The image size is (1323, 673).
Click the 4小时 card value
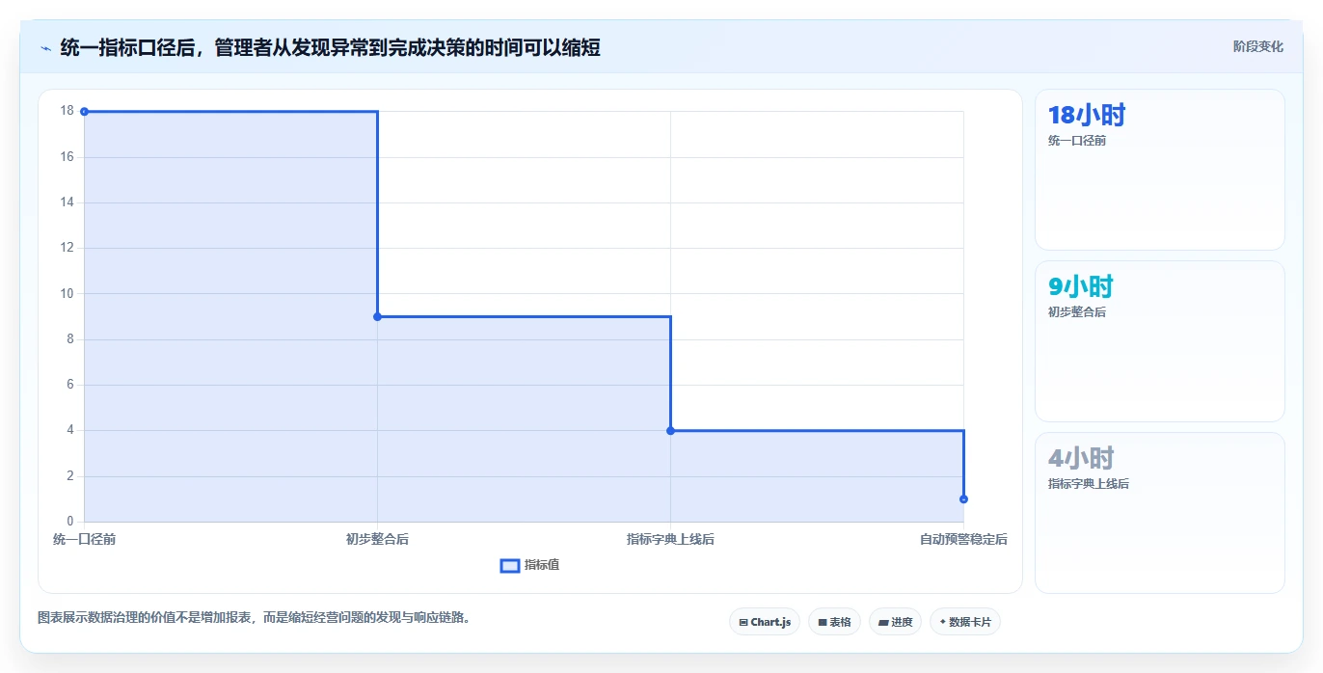[1081, 458]
